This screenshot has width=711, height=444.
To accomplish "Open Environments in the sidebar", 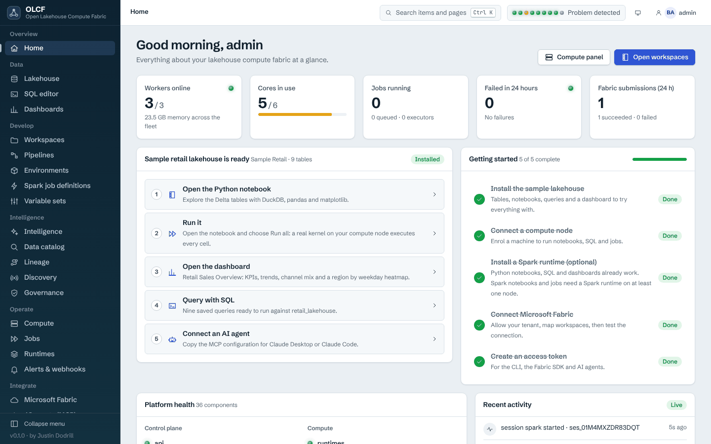I will tap(60, 170).
